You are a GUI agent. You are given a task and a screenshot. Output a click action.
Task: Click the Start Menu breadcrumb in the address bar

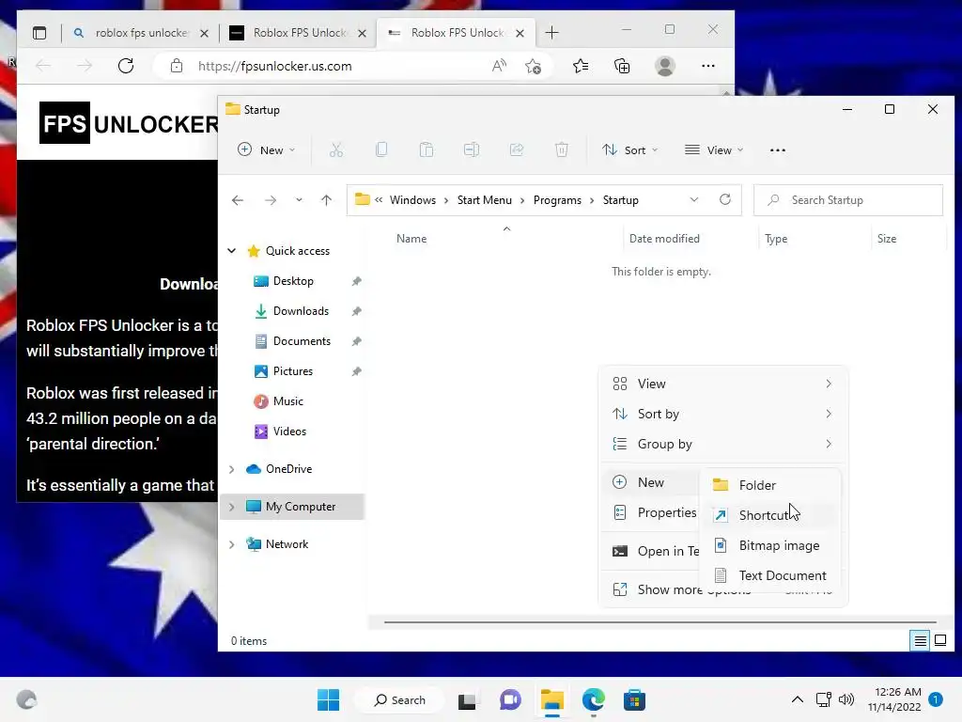tap(484, 200)
